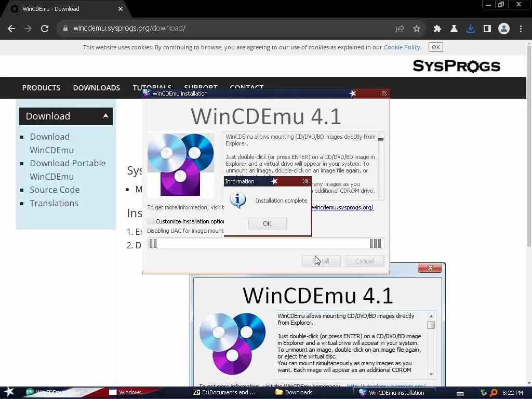532x399 pixels.
Task: Click the orange magnifier tray icon
Action: (494, 393)
